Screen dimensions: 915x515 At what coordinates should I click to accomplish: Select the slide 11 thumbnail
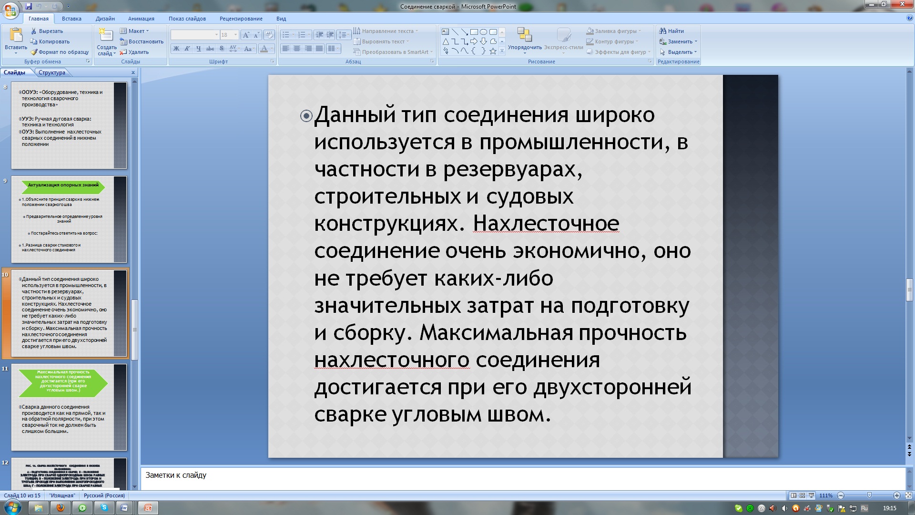[x=69, y=407]
